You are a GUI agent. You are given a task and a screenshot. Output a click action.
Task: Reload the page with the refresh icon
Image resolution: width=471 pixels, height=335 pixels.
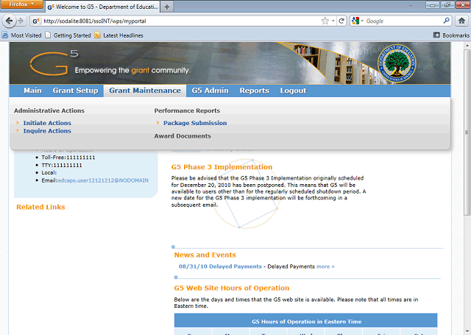(341, 21)
